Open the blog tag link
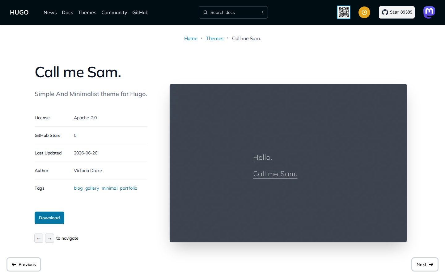This screenshot has height=278, width=445. [x=78, y=188]
